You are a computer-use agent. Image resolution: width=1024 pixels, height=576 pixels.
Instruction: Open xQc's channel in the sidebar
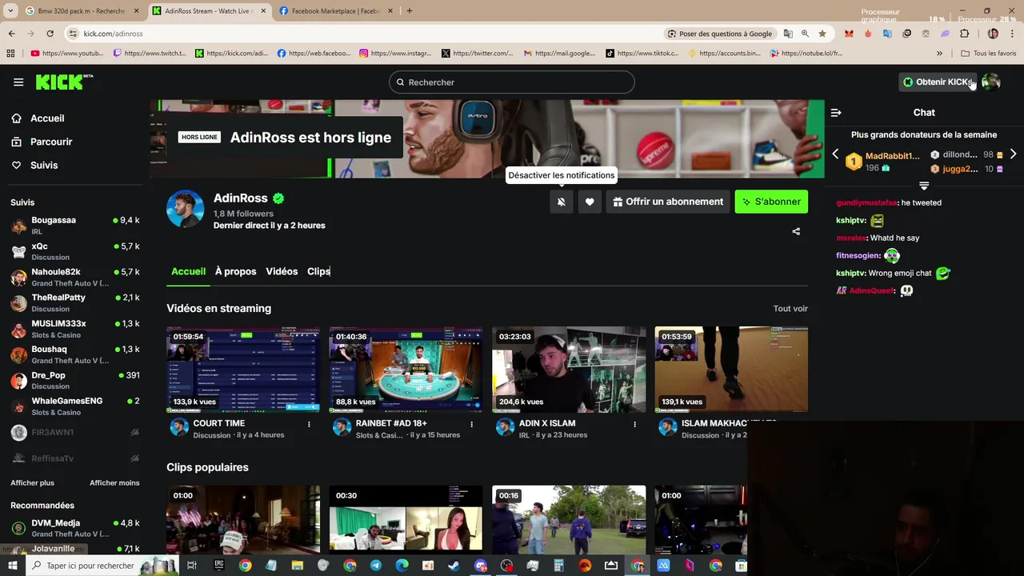pyautogui.click(x=75, y=251)
